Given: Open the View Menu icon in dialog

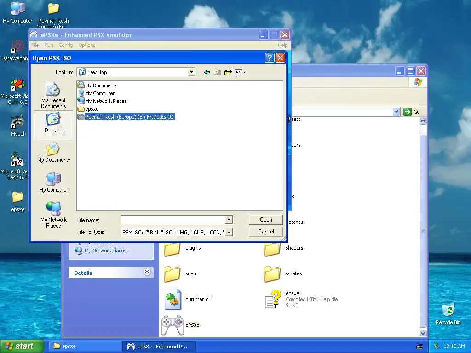Looking at the screenshot, I should [240, 72].
